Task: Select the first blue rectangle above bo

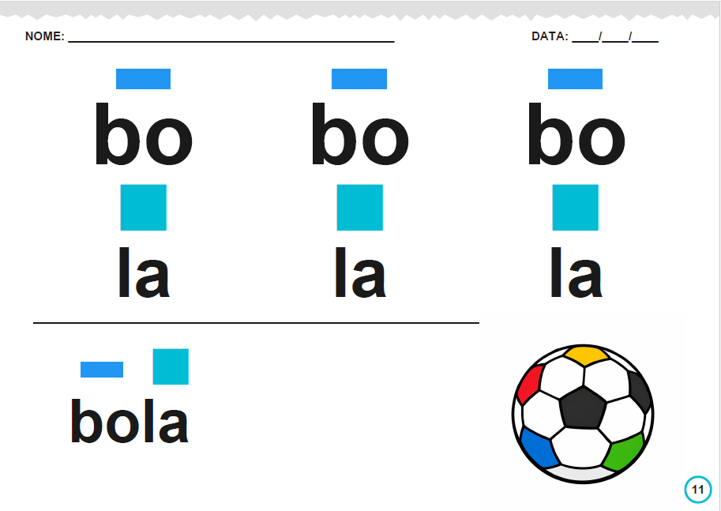Action: 143,79
